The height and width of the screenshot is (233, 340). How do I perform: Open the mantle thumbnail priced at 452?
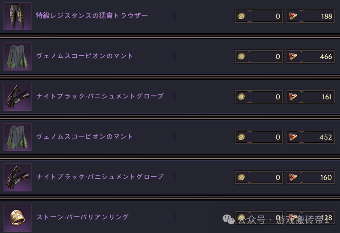click(x=18, y=137)
